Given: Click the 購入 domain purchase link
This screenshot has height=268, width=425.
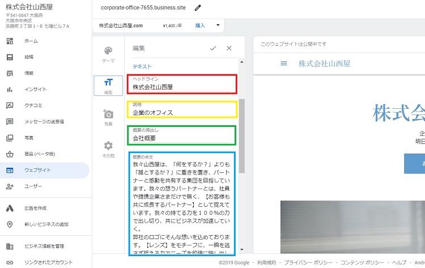Looking at the screenshot, I should point(200,25).
